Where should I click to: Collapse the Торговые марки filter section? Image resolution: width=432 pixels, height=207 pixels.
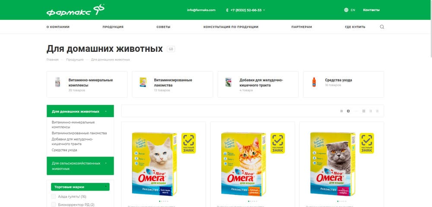[106, 187]
